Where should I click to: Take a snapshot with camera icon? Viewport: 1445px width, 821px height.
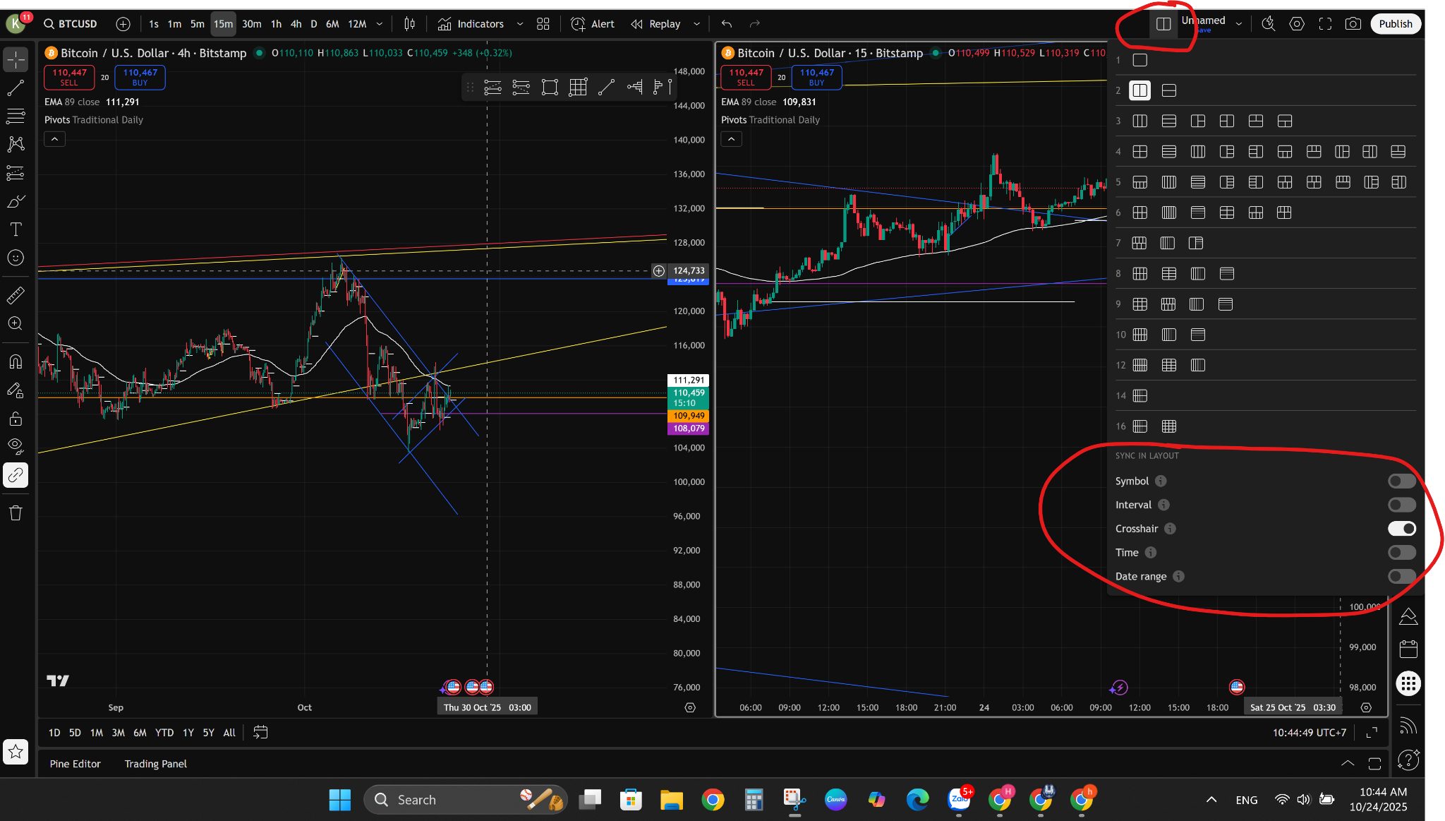tap(1353, 24)
